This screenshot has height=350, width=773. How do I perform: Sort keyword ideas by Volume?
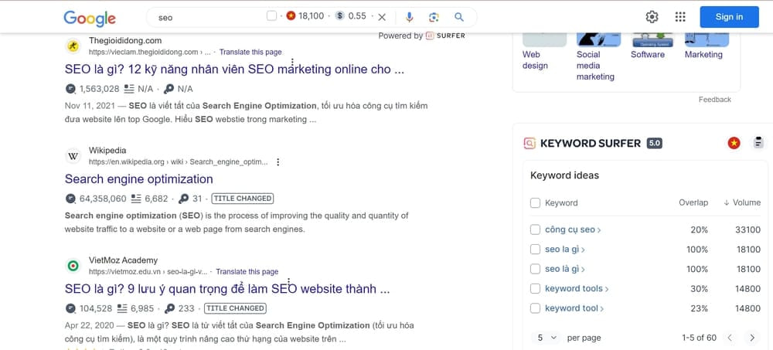pos(742,202)
